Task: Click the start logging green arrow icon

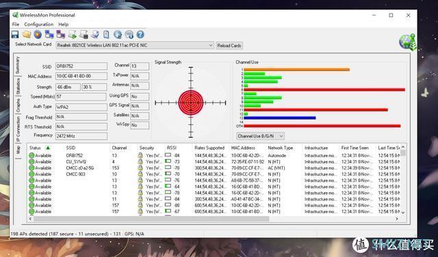Action: [x=72, y=35]
